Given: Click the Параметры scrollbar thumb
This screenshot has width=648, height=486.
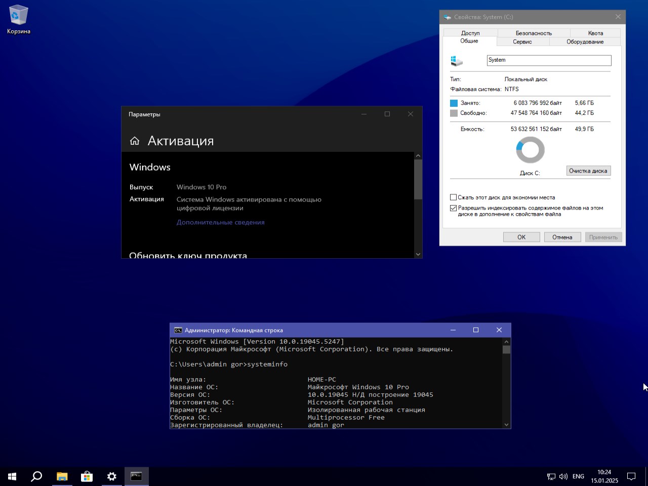Looking at the screenshot, I should pos(418,180).
